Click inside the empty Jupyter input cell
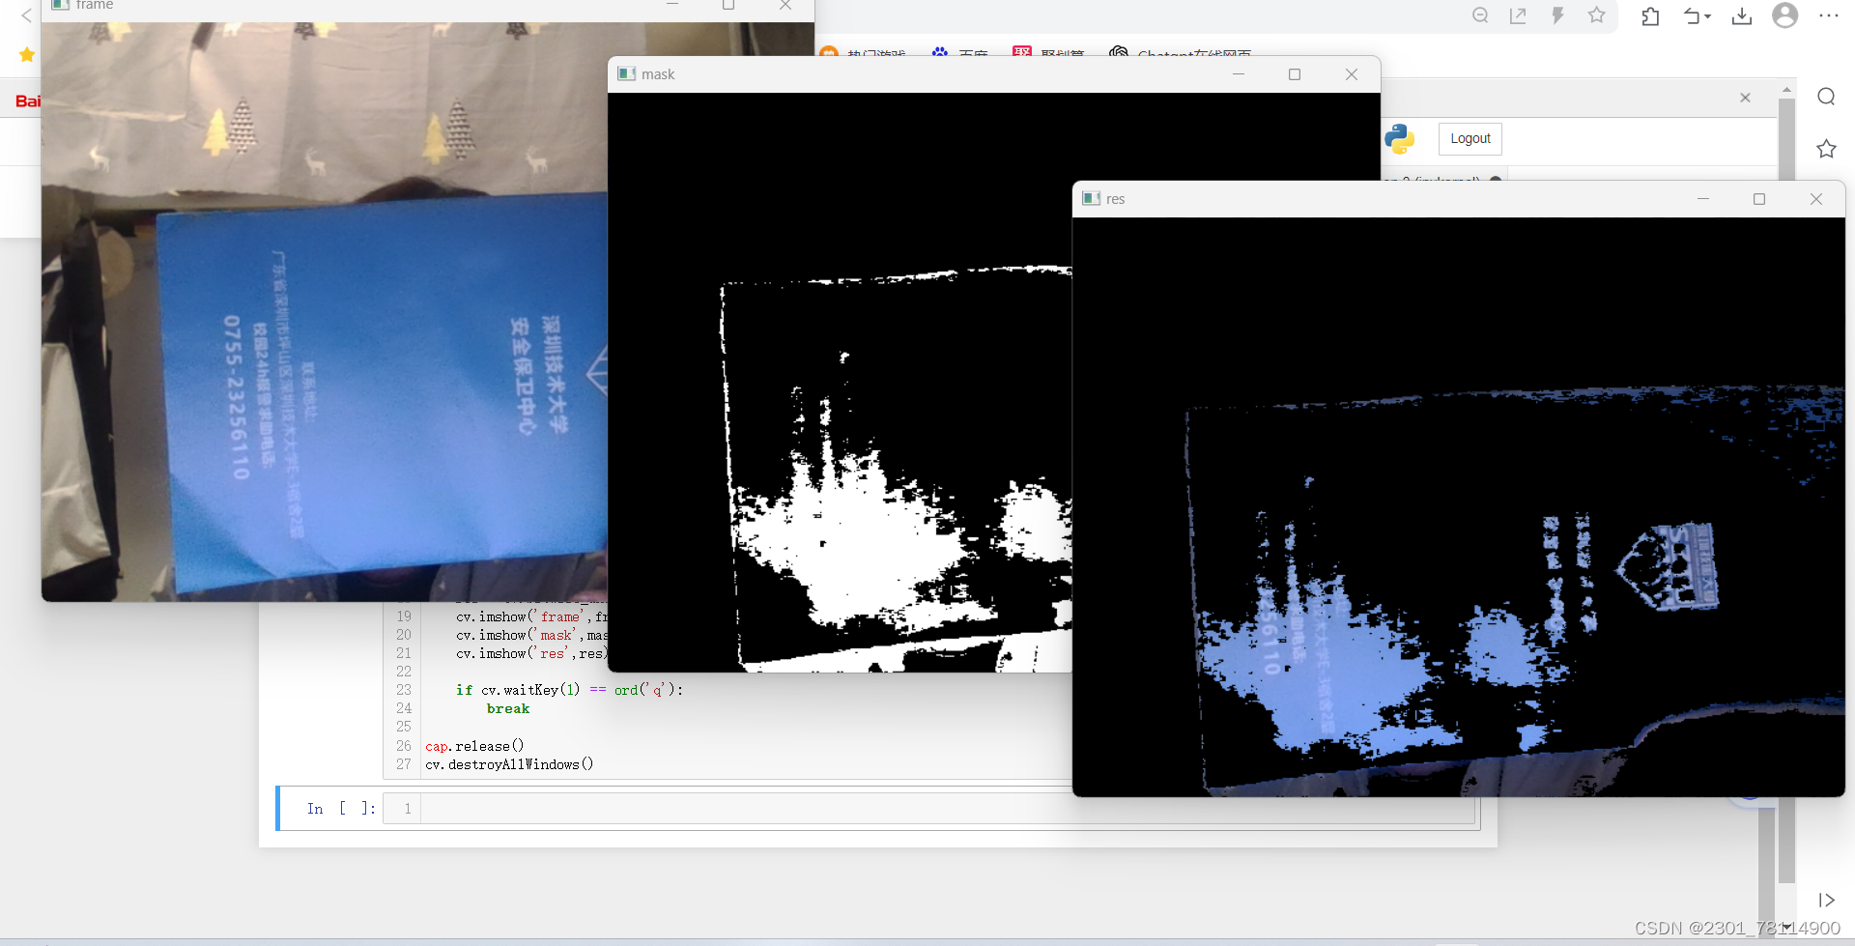 tap(949, 809)
